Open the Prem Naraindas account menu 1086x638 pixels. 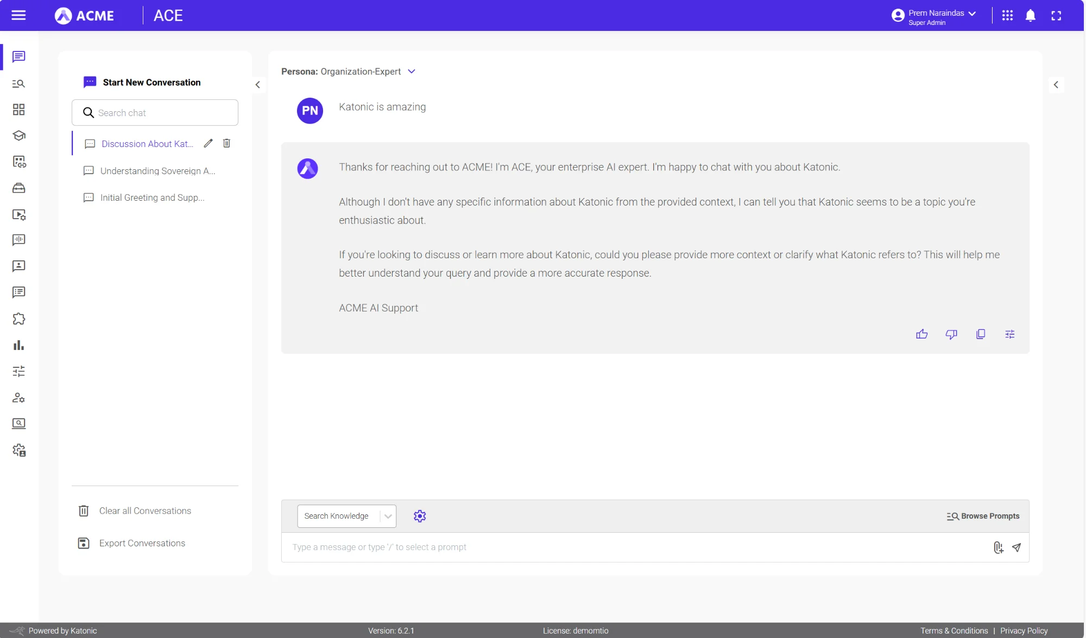point(934,16)
